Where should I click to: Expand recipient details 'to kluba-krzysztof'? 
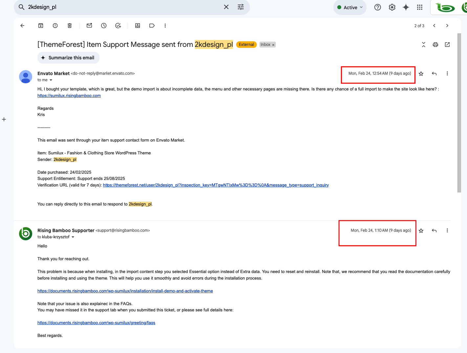(x=73, y=237)
